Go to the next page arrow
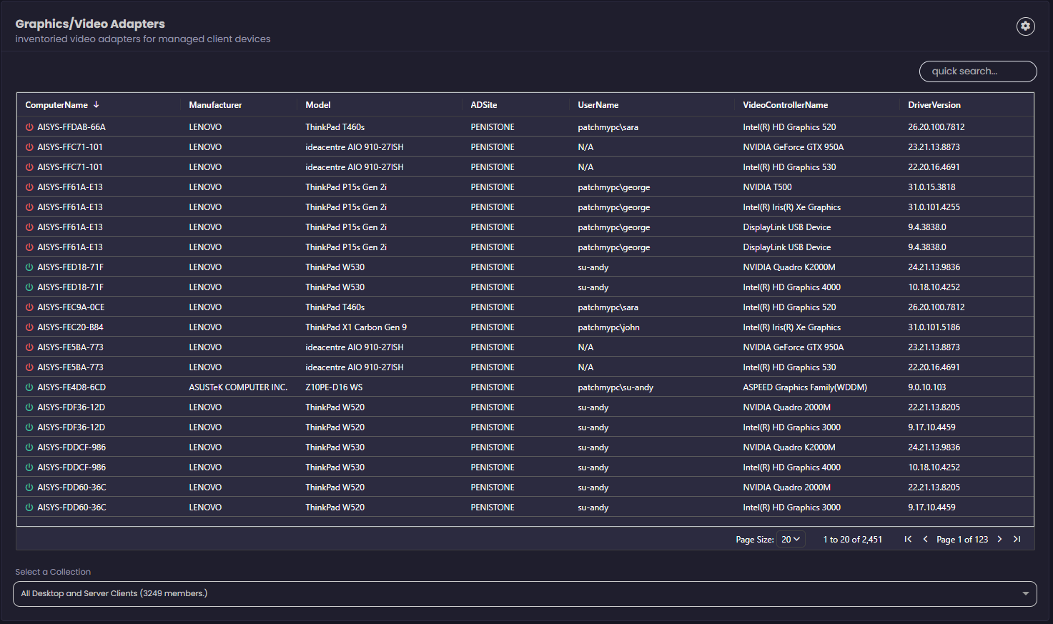1053x624 pixels. (x=999, y=540)
